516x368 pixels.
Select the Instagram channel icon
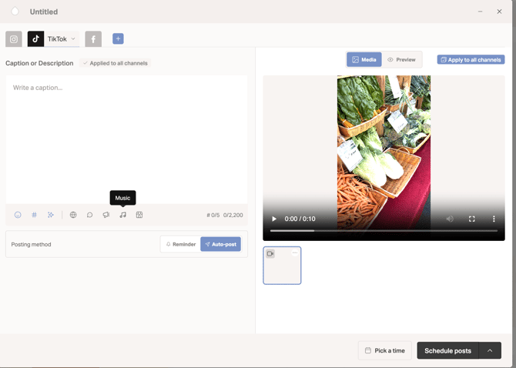point(14,39)
